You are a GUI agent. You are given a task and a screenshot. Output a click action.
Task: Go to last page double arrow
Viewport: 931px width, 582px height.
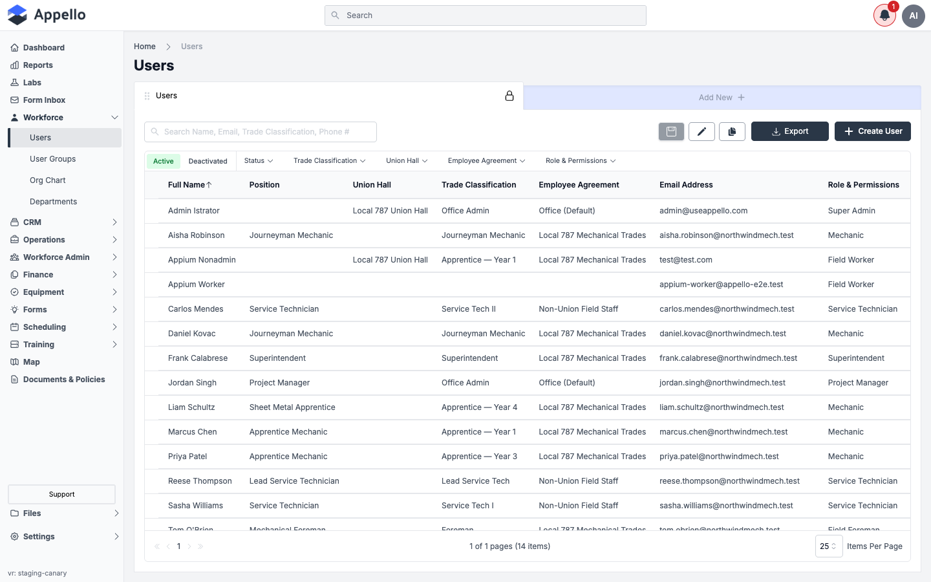200,546
